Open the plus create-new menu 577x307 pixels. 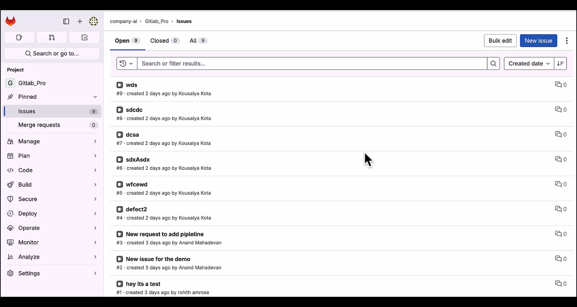[80, 21]
